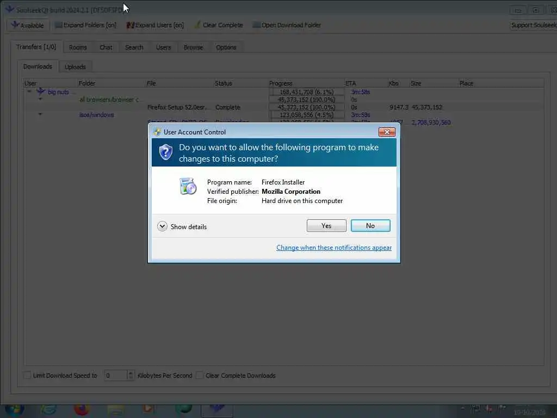557x418 pixels.
Task: Close the User Account Control dialog
Action: [x=387, y=132]
